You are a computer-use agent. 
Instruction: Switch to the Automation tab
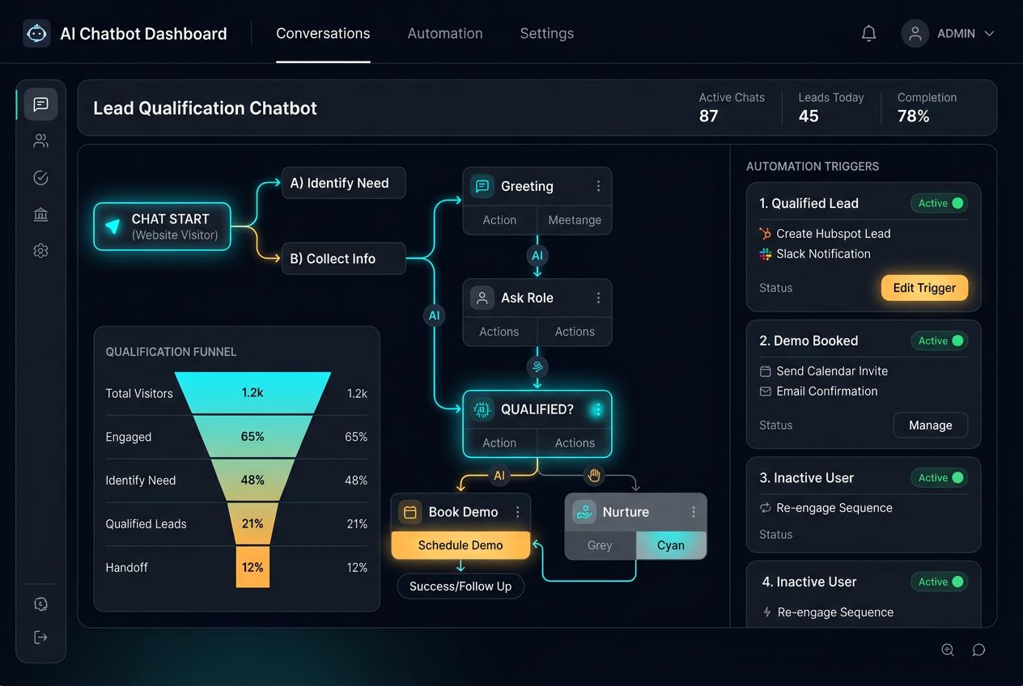tap(445, 33)
